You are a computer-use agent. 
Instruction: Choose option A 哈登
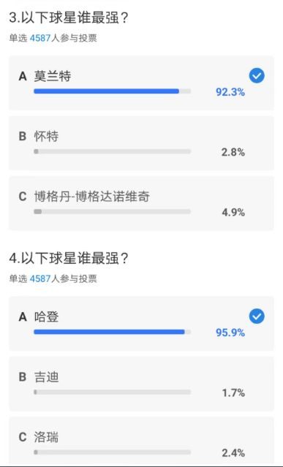(x=141, y=324)
